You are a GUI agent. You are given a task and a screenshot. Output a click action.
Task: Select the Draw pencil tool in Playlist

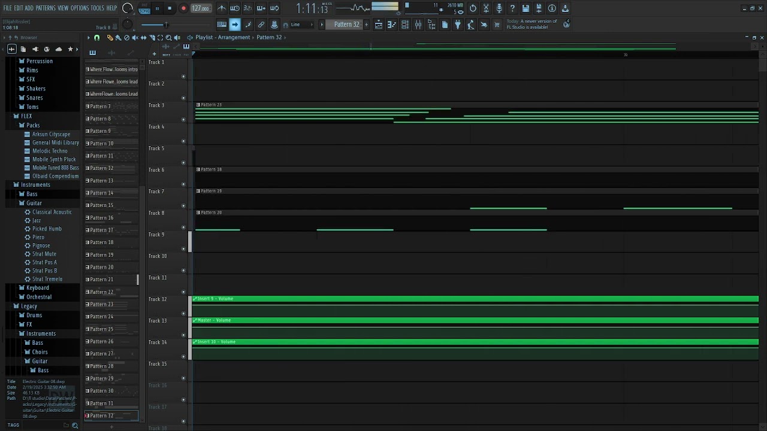point(110,38)
